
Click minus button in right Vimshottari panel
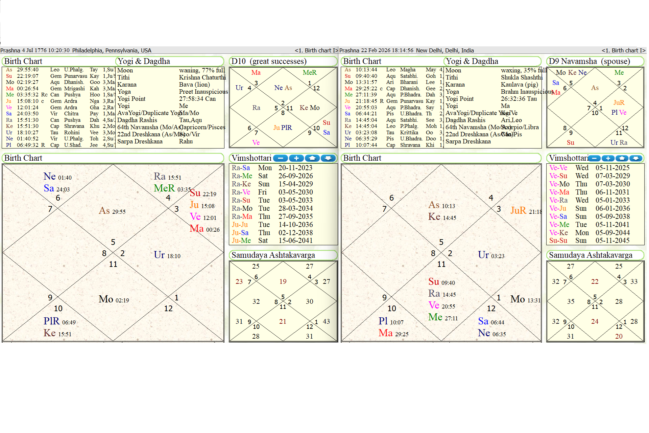tap(595, 158)
